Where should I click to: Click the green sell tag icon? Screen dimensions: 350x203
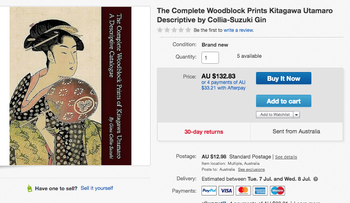(29, 188)
